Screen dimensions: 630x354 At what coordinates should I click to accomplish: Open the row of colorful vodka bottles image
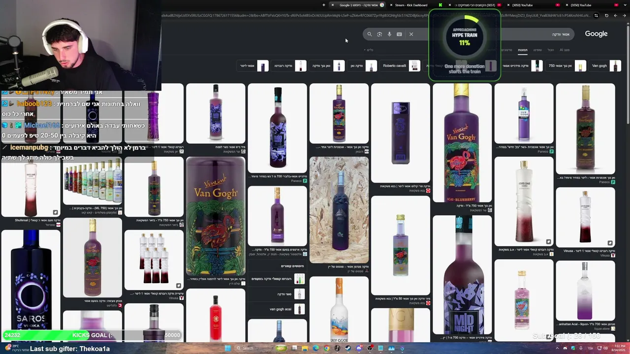(93, 181)
